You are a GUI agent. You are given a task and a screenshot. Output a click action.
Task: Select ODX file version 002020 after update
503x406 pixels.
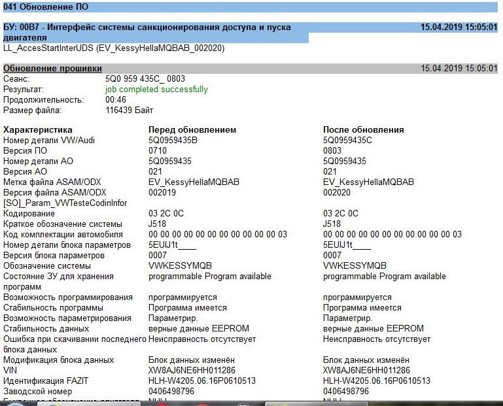[337, 192]
